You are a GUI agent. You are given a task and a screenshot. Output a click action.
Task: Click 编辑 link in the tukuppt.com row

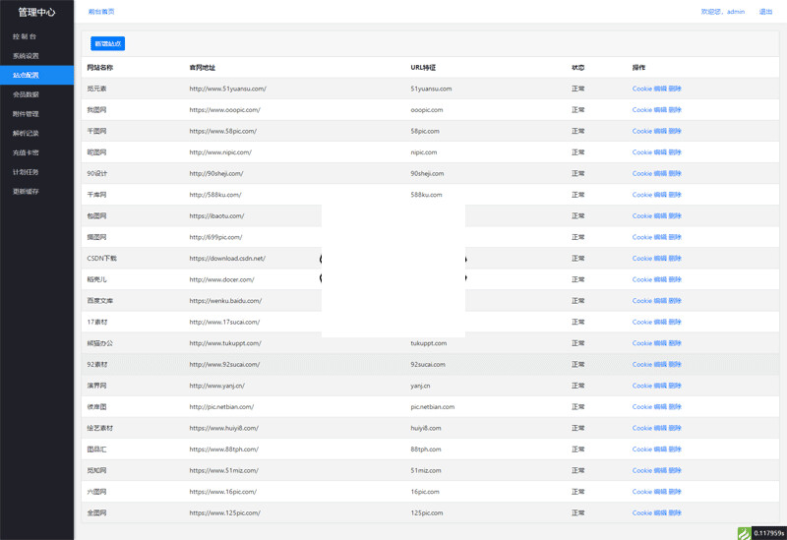pos(660,343)
